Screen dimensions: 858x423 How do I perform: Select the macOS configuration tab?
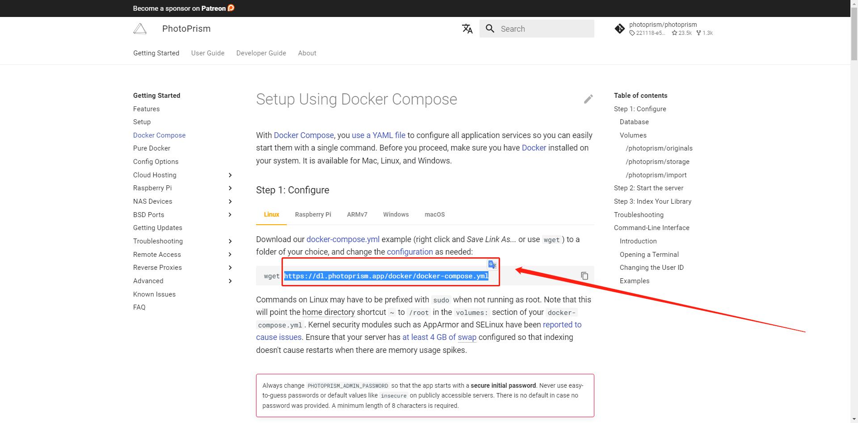pyautogui.click(x=435, y=214)
